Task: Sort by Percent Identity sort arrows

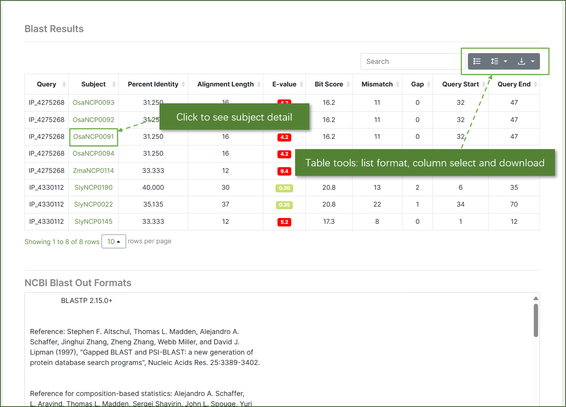Action: click(183, 84)
